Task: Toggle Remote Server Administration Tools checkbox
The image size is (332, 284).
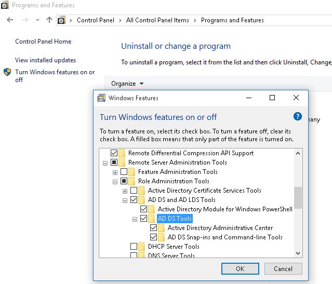Action: pyautogui.click(x=114, y=163)
